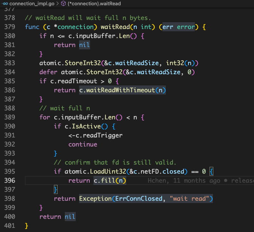
Task: Click 'defer' keyword on line 384
Action: click(48, 72)
